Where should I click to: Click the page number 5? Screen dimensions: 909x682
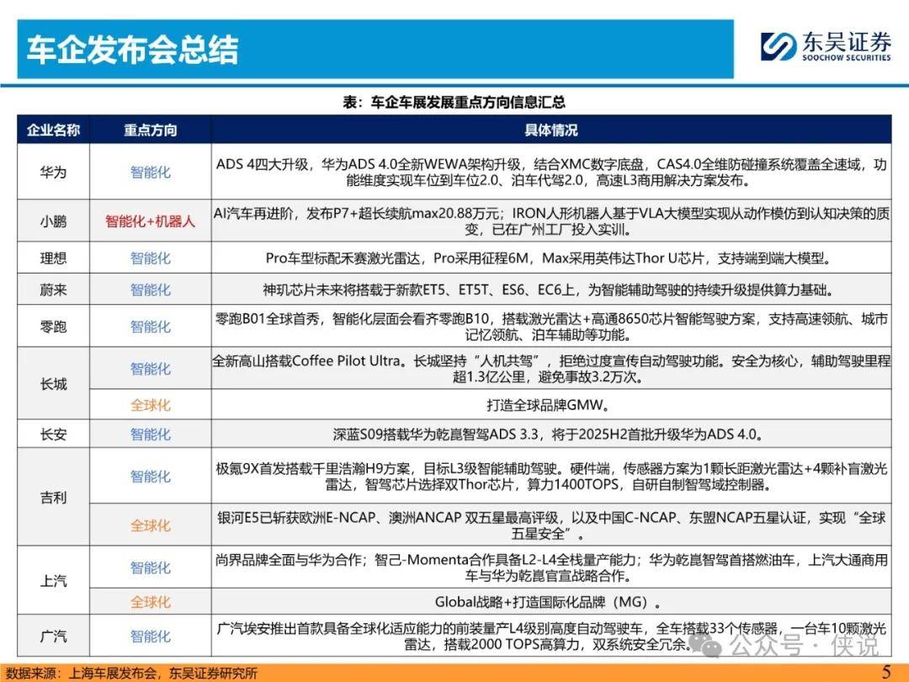(x=886, y=672)
